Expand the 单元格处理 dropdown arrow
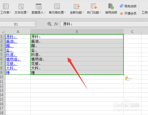 (x=65, y=12)
